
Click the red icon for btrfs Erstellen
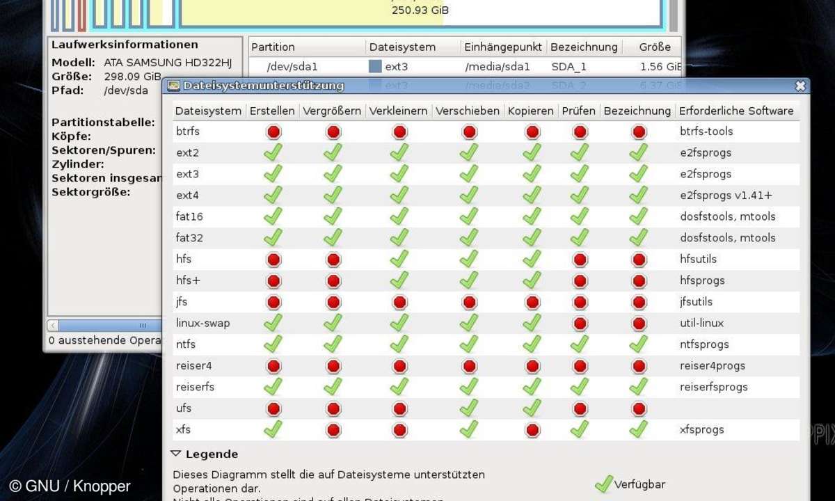coord(273,132)
